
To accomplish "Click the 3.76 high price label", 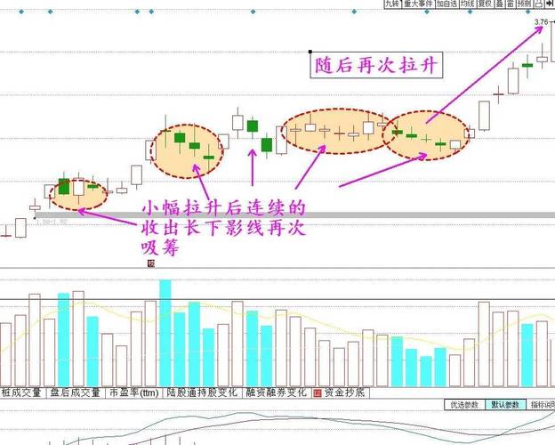I will [x=542, y=21].
